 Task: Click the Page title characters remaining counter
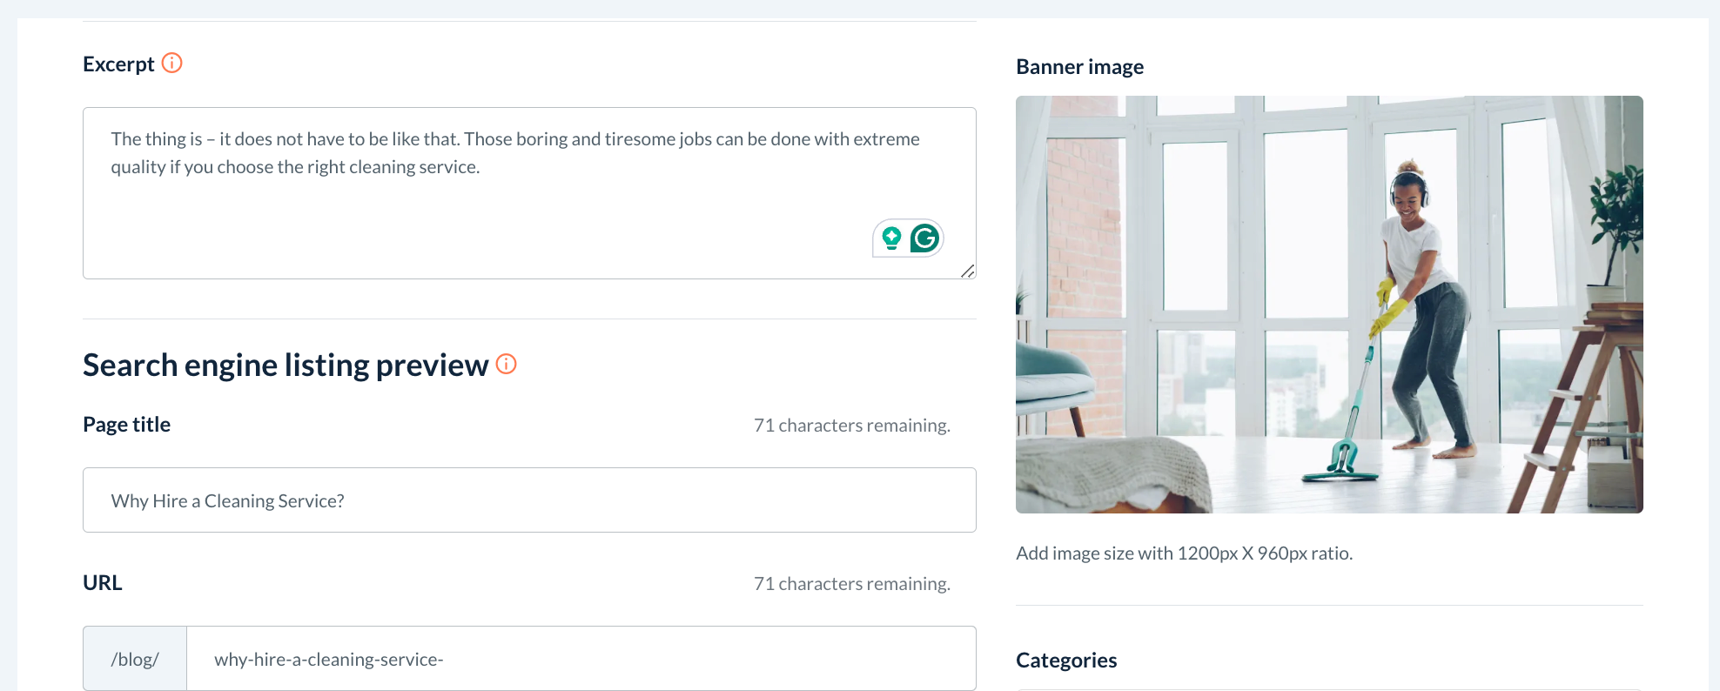(x=851, y=426)
